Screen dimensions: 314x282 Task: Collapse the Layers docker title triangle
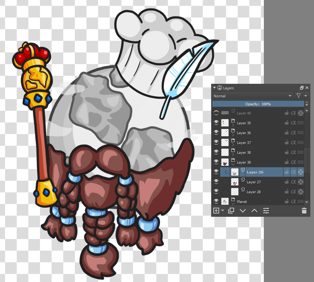pyautogui.click(x=214, y=88)
